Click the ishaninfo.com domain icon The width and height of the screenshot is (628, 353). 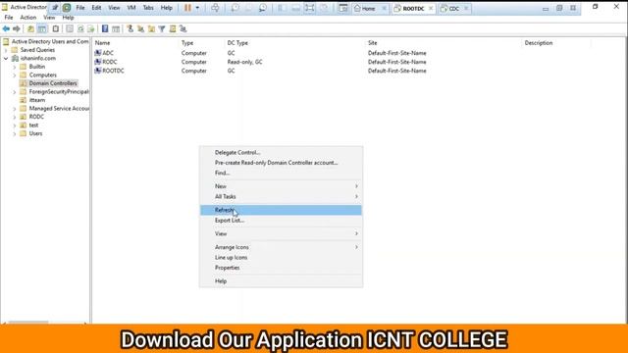[16, 58]
